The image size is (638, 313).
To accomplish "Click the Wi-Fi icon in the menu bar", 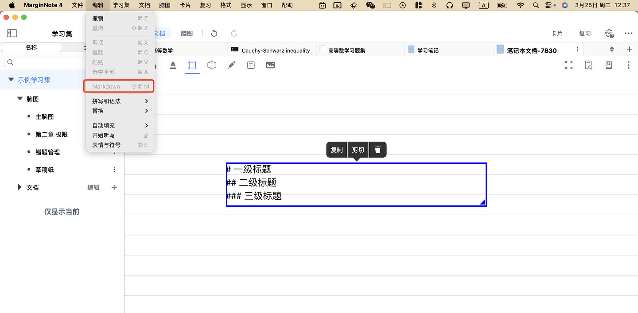I will coord(521,5).
